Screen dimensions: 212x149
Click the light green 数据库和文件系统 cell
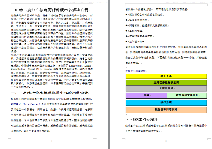(x=187, y=96)
